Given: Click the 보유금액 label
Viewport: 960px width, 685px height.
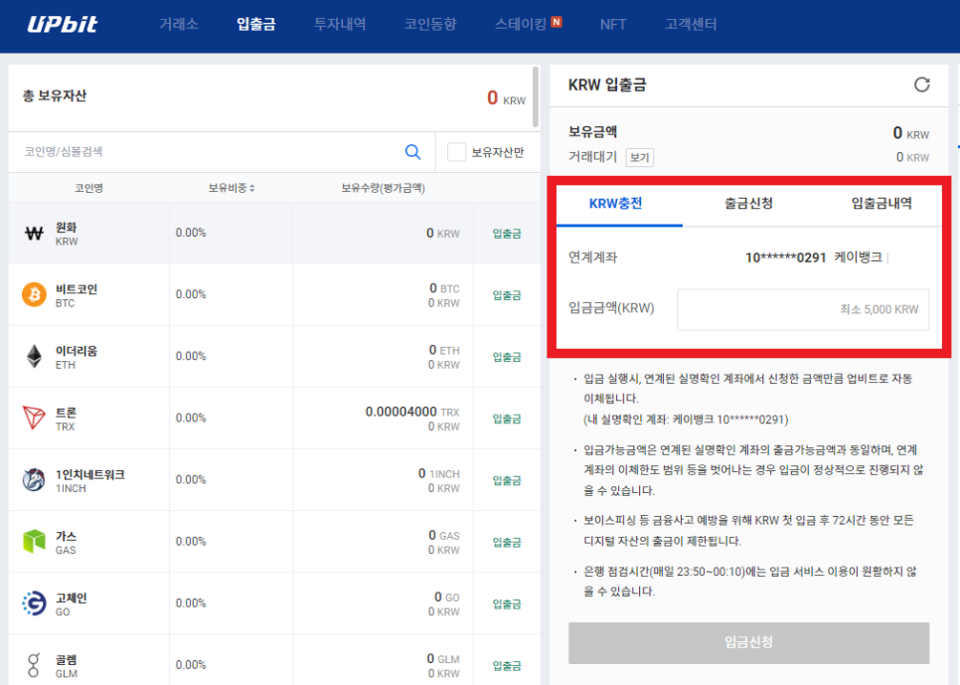Looking at the screenshot, I should tap(592, 131).
